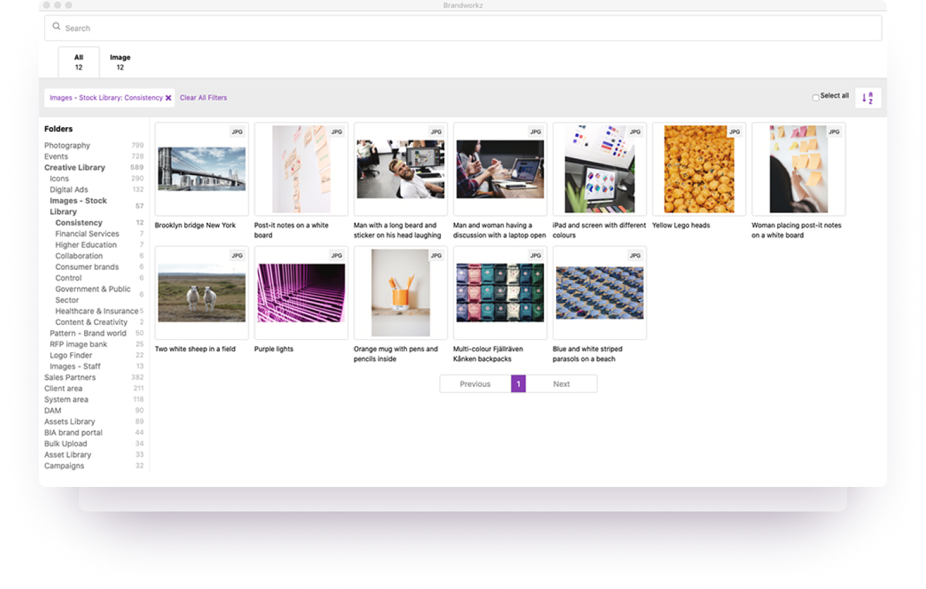The image size is (926, 589).
Task: Open Blue and white striped parasols thumbnail
Action: [599, 293]
